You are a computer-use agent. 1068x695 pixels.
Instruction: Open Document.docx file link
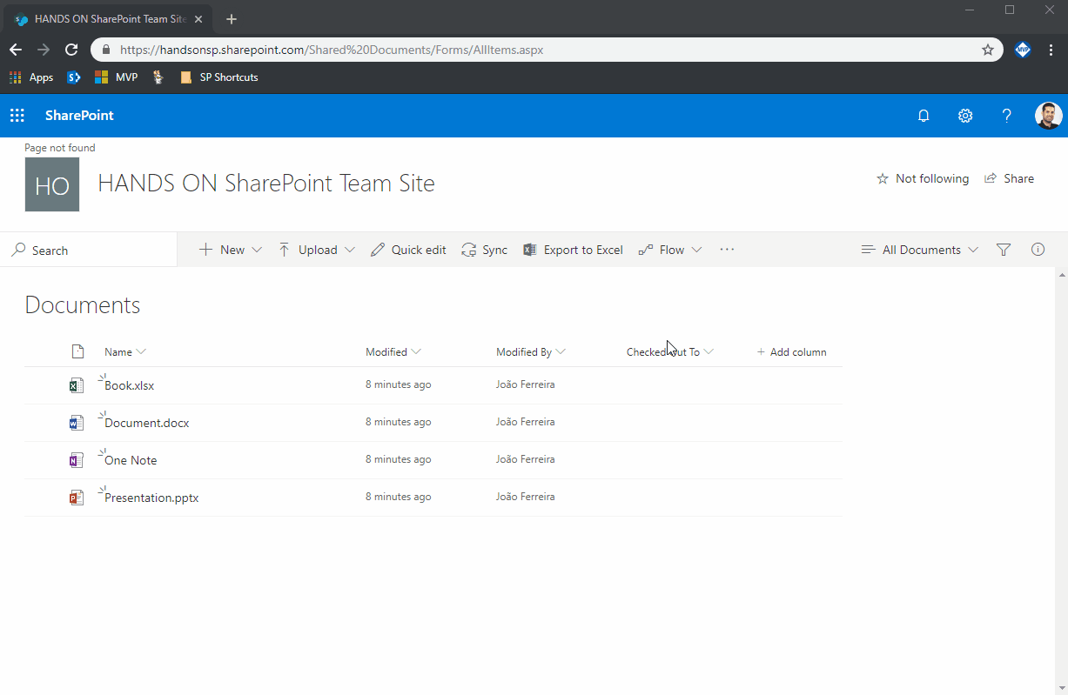[147, 424]
